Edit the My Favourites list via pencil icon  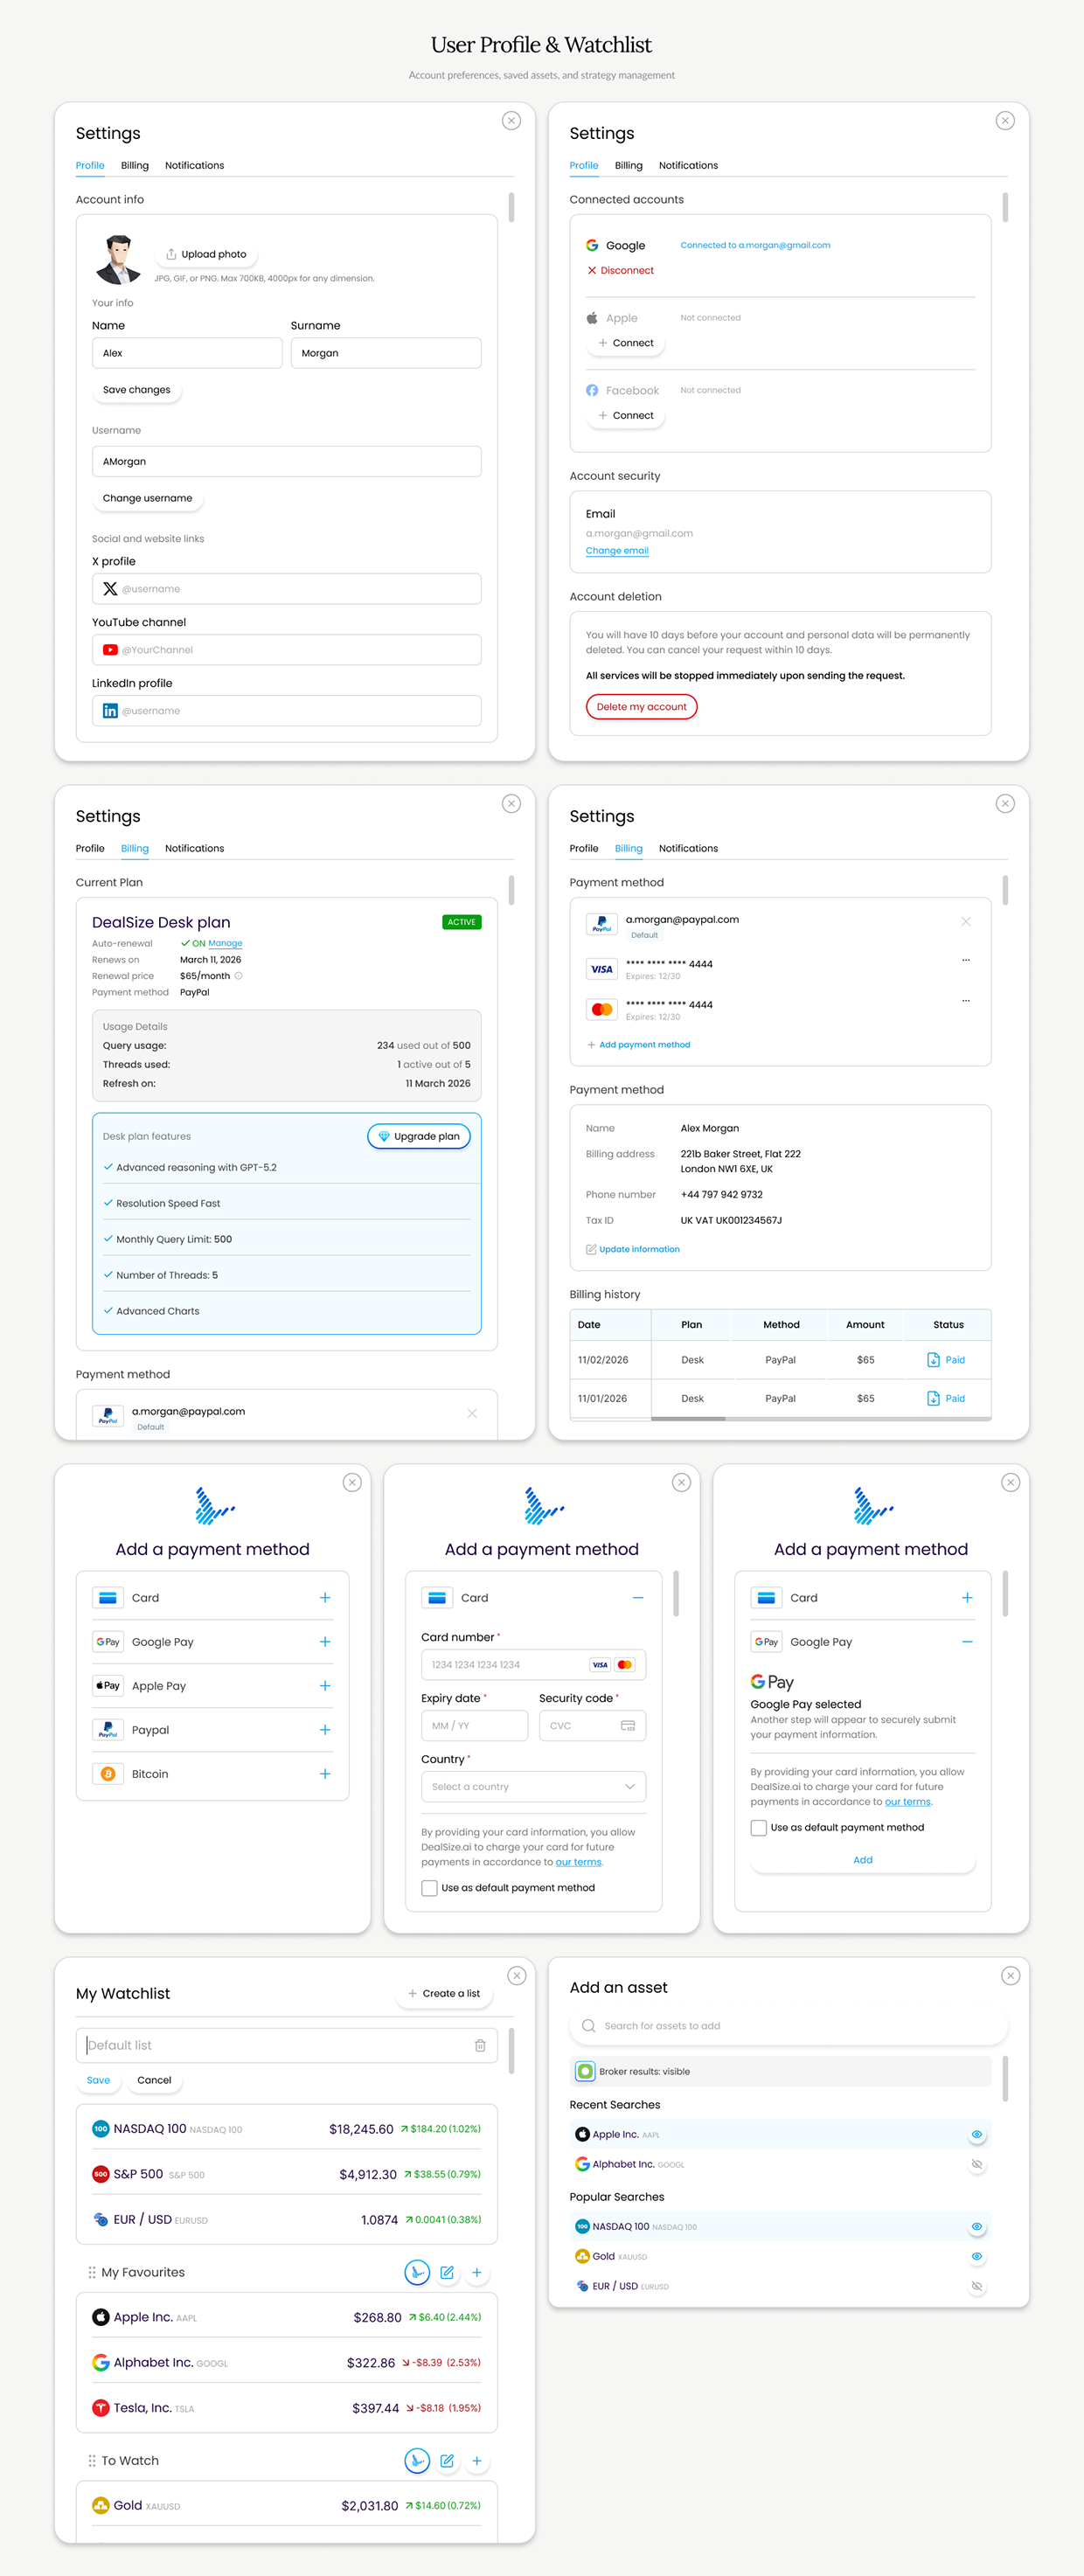[447, 2272]
